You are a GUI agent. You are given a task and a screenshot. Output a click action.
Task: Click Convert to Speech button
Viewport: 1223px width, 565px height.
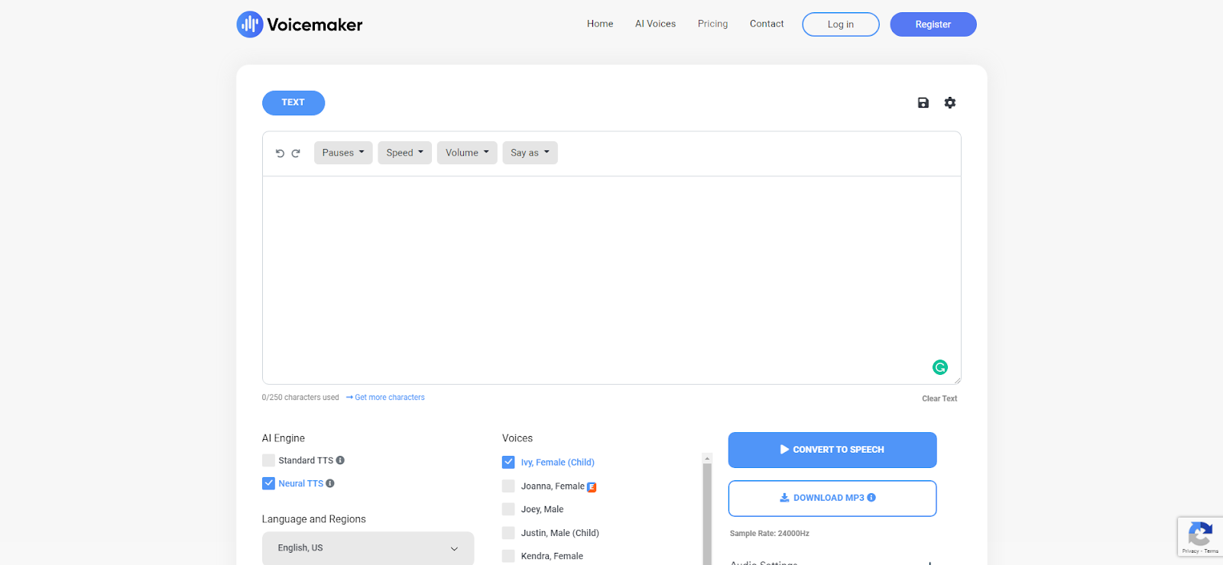click(x=832, y=450)
